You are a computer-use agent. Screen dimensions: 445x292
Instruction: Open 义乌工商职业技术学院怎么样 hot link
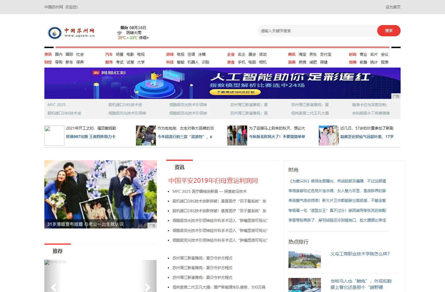pos(360,254)
